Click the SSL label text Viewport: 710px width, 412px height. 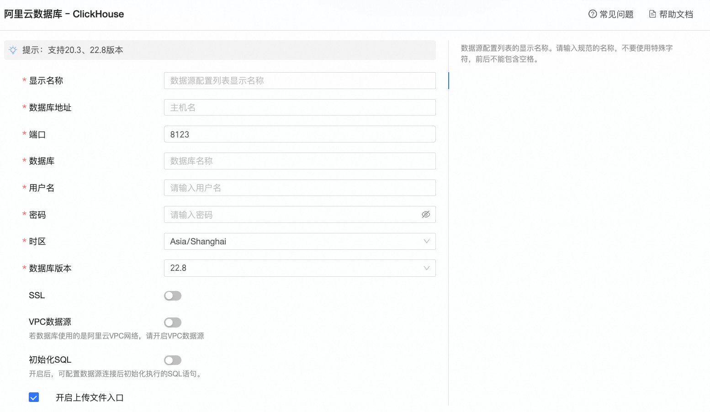pos(37,295)
